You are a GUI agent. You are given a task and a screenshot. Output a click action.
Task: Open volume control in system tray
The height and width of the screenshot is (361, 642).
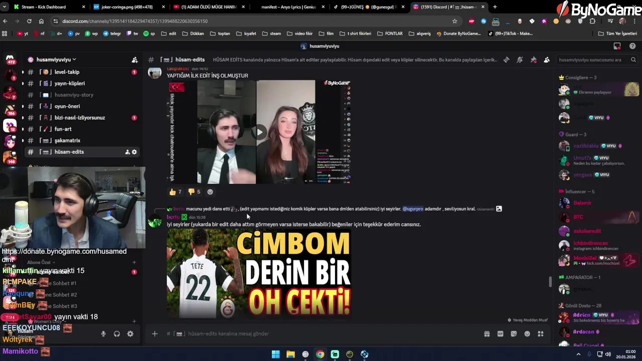coord(608,354)
